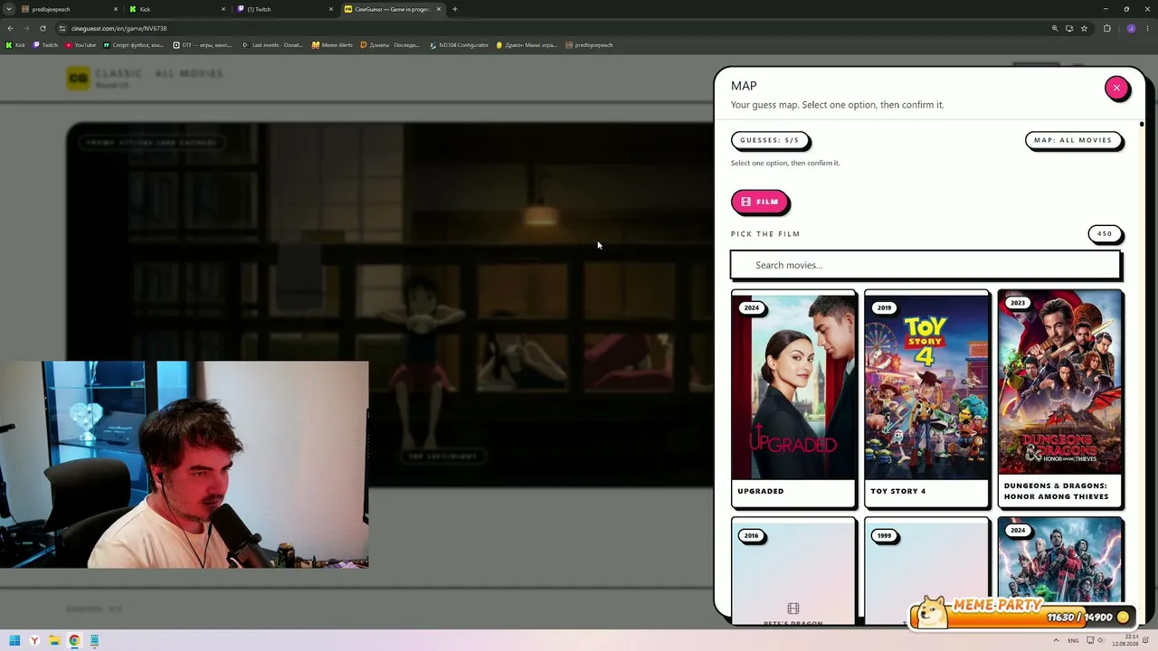Image resolution: width=1158 pixels, height=651 pixels.
Task: Open a new browser tab
Action: point(455,9)
